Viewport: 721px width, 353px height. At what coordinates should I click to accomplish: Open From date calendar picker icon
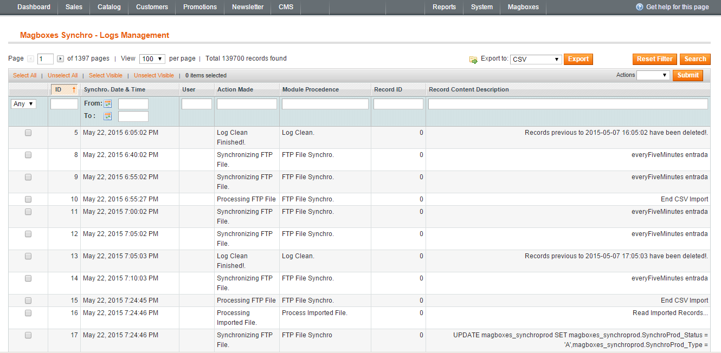[108, 103]
